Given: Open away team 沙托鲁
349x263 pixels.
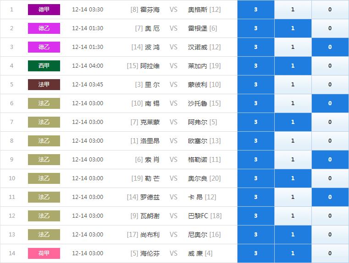Looking at the screenshot, I should tap(198, 103).
